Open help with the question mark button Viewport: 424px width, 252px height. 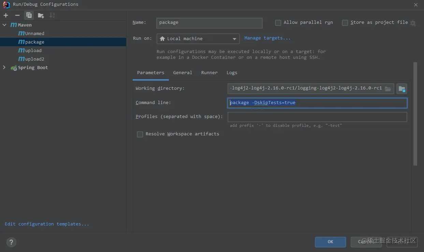[x=11, y=242]
